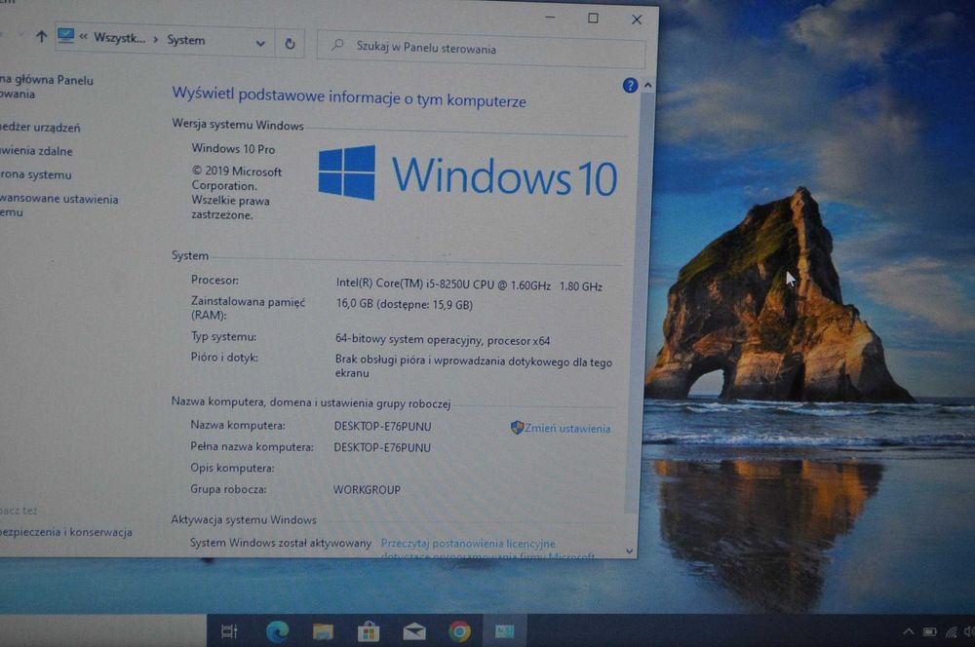Screen dimensions: 975x647
Task: Select the 'Windows 10 Pro' edition text
Action: pos(233,148)
